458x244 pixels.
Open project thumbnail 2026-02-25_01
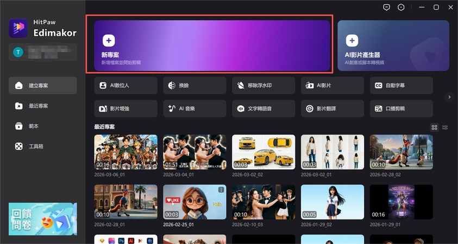195,202
